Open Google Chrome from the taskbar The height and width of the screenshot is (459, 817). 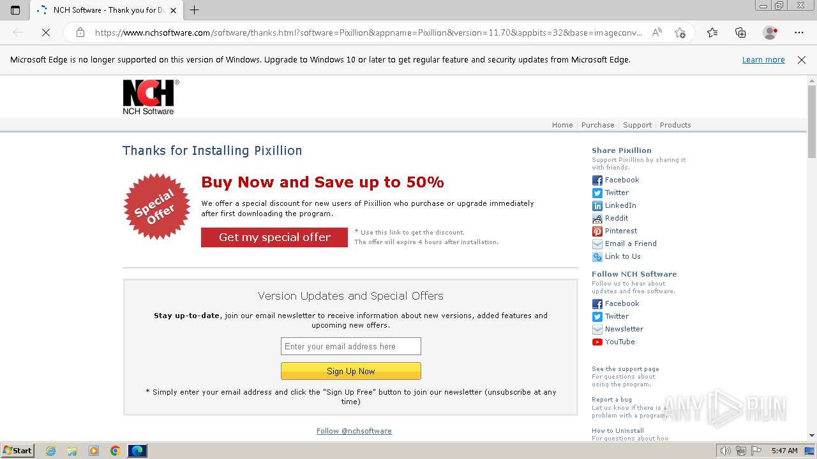coord(115,451)
